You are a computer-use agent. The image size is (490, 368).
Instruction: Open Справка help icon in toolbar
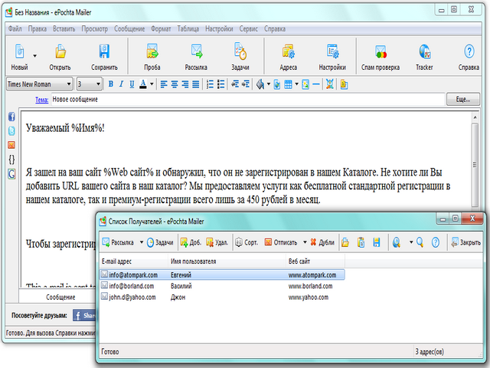point(469,51)
